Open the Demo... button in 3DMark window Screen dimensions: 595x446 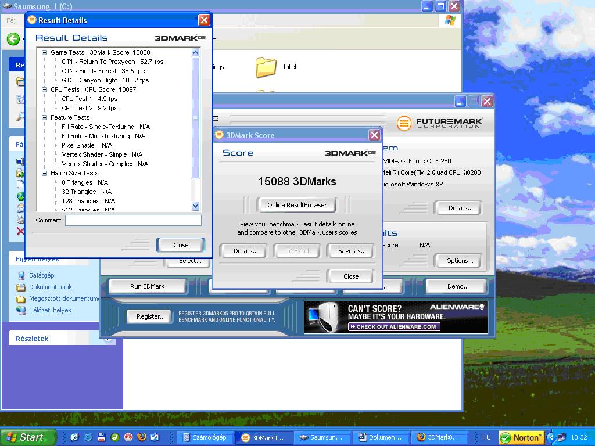point(458,286)
